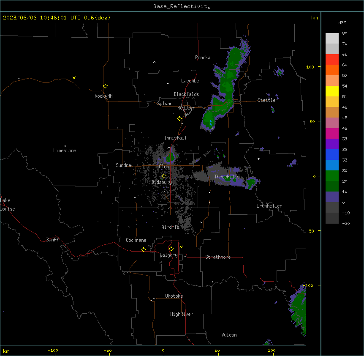Click the Okotoks city label
The width and height of the screenshot is (364, 356).
coord(174,296)
